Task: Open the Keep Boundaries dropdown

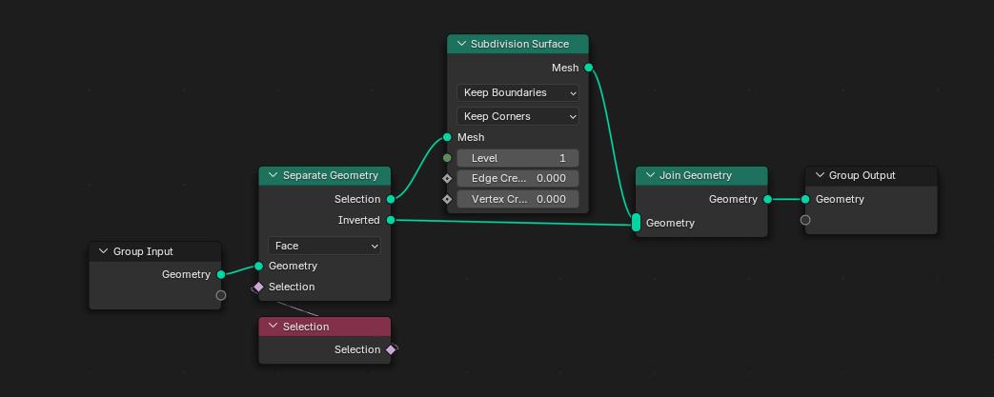Action: click(x=517, y=92)
